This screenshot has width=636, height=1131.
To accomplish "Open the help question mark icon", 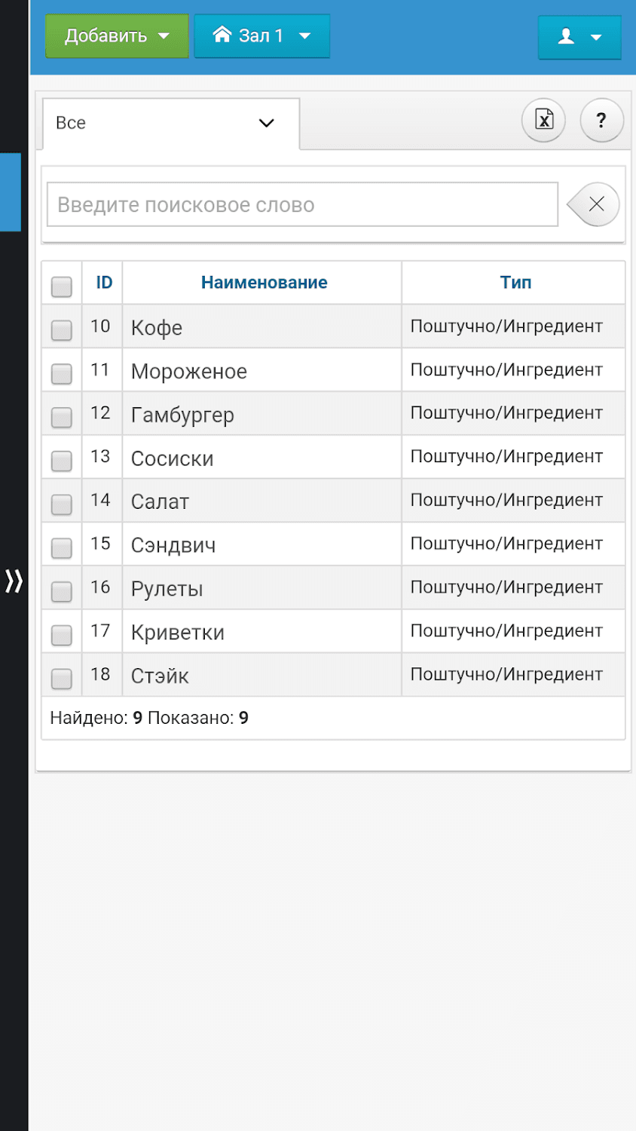I will pos(601,120).
